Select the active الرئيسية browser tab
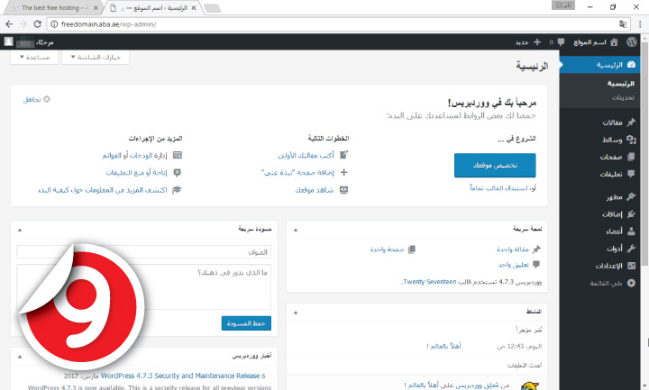Viewport: 649px width, 390px height. pos(152,8)
